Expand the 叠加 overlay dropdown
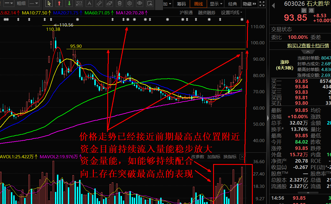 pos(168,4)
